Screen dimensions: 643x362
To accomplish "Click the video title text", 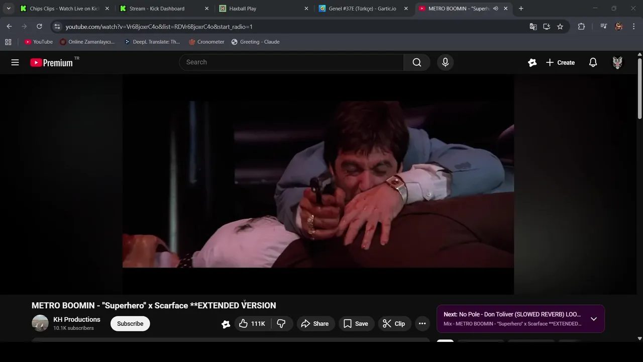I will point(154,305).
